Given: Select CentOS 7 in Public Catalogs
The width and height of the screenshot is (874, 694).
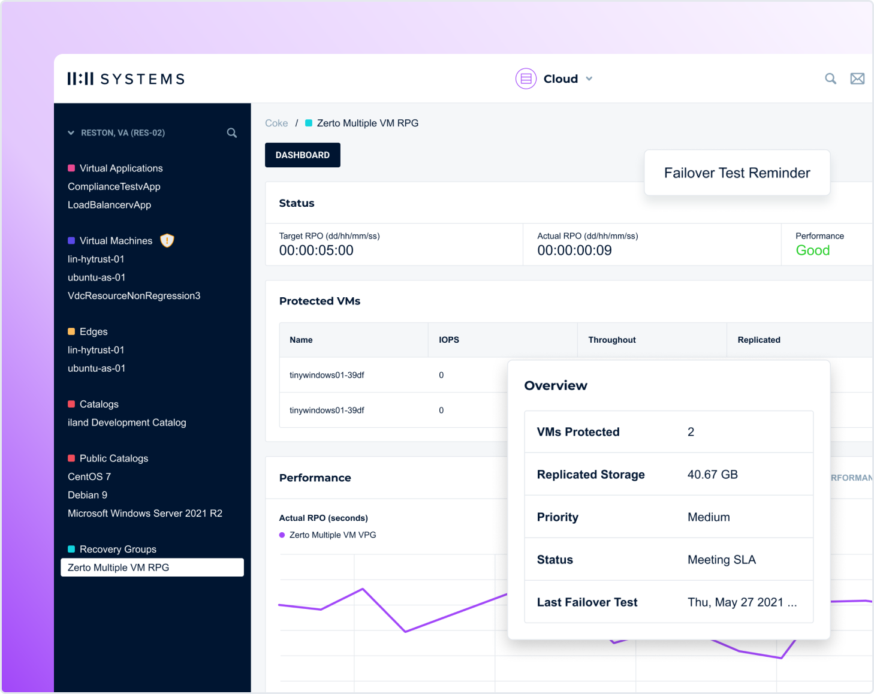Looking at the screenshot, I should tap(89, 476).
